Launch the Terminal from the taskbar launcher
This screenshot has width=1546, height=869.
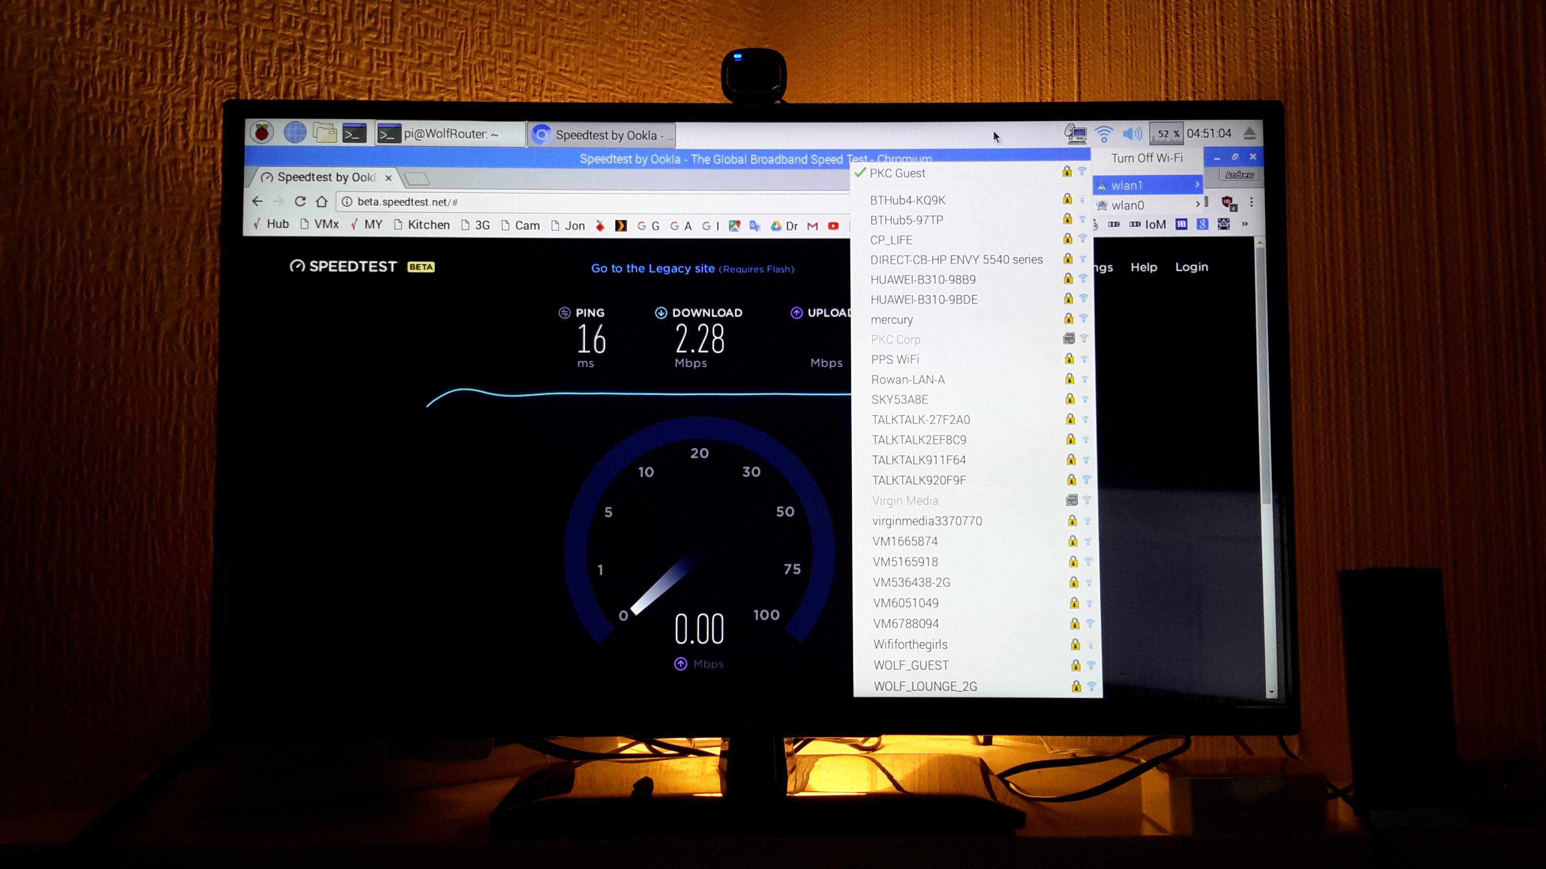click(x=354, y=134)
